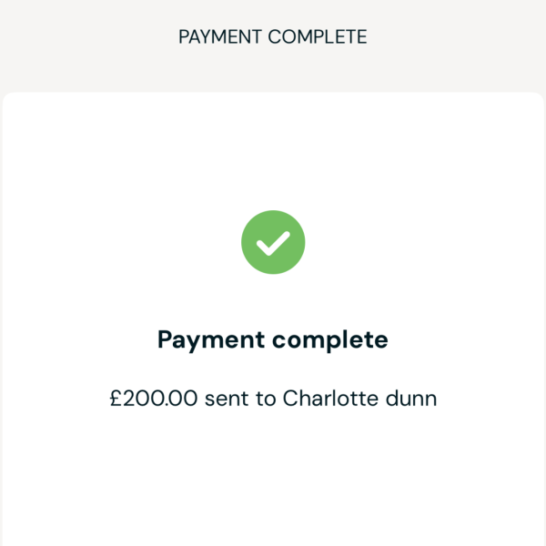
Task: Click empty white card area below message
Action: (273, 480)
